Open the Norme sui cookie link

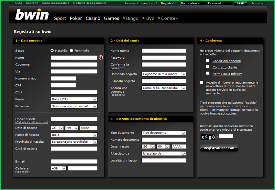223,114
